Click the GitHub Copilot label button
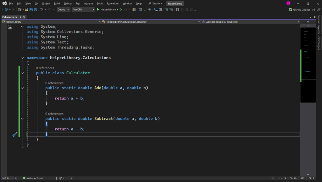This screenshot has width=322, height=182. pyautogui.click(x=302, y=10)
